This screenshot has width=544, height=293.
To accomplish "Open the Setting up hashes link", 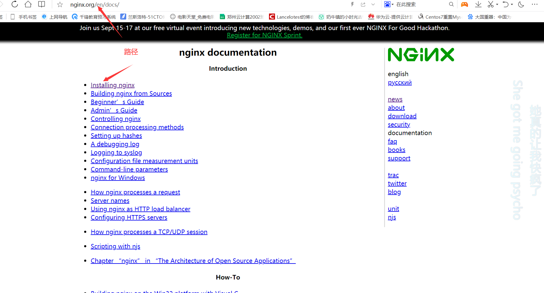I will coord(116,136).
